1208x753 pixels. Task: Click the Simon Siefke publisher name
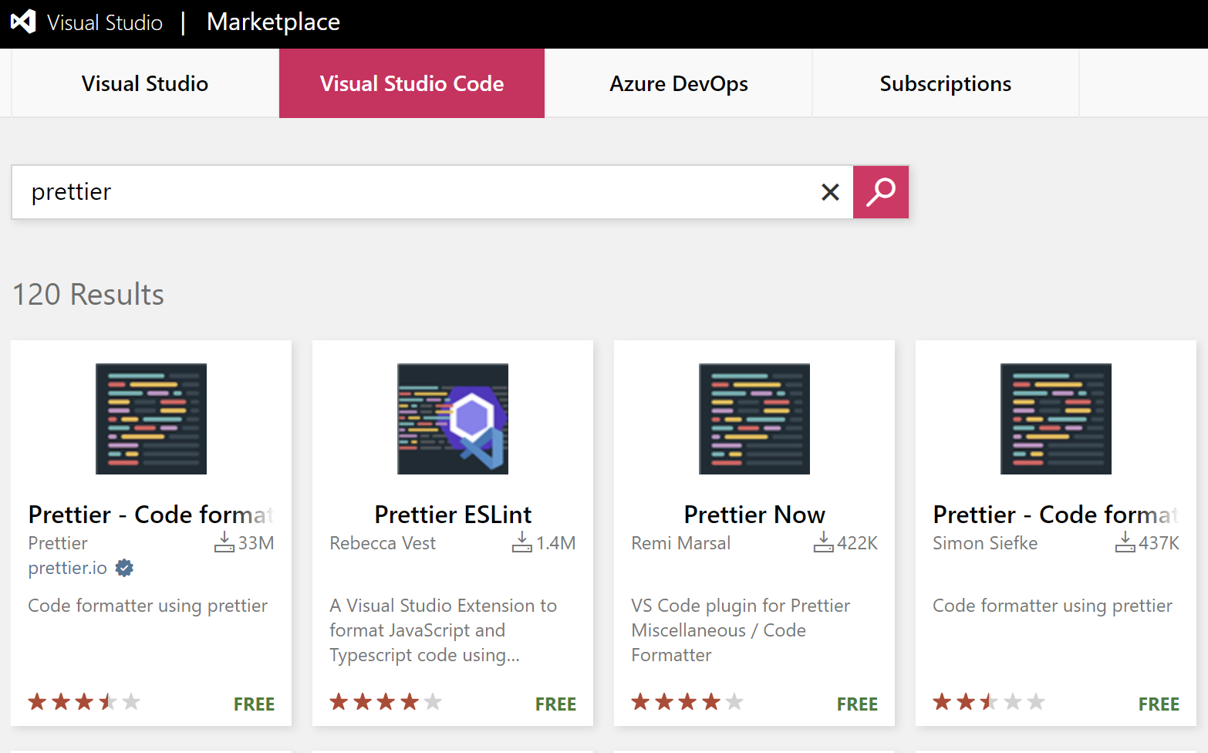pos(985,543)
